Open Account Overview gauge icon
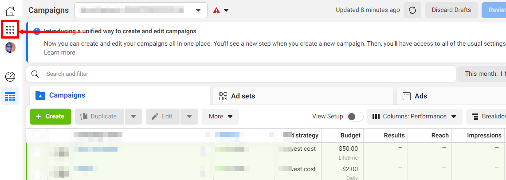The image size is (506, 180). click(x=10, y=77)
